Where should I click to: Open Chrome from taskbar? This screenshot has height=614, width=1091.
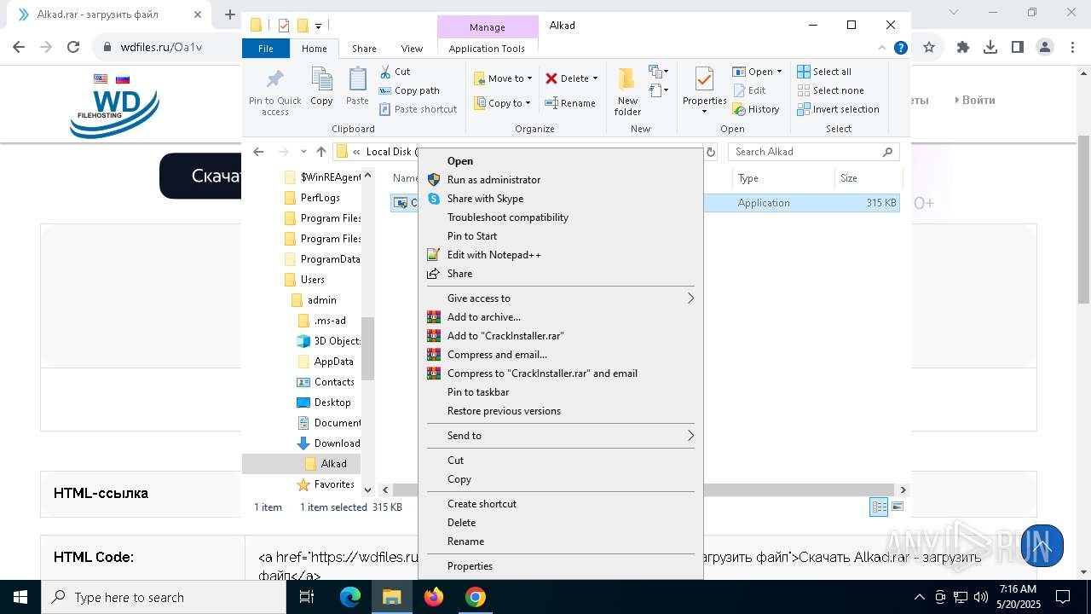pyautogui.click(x=476, y=597)
